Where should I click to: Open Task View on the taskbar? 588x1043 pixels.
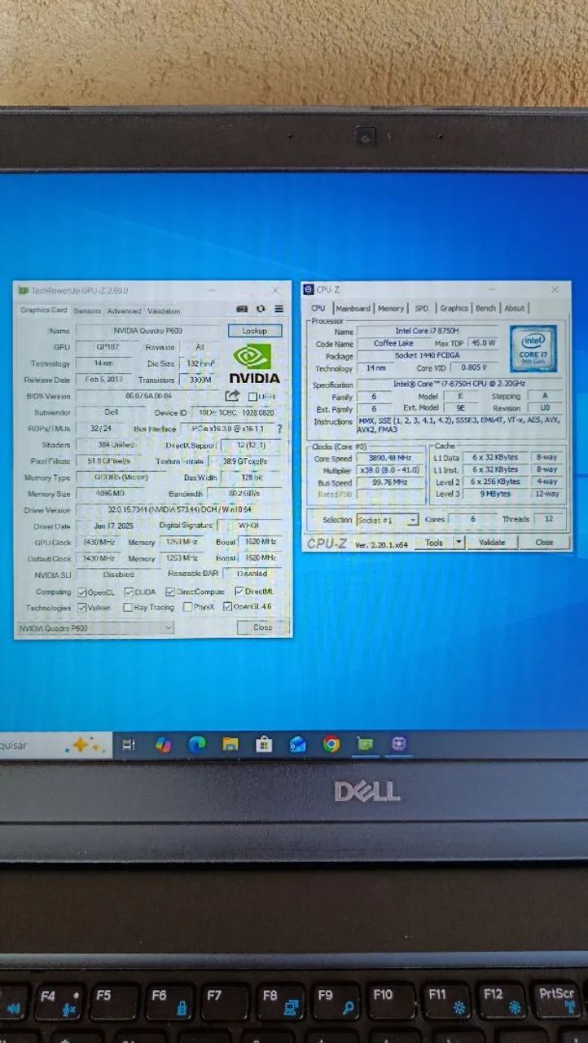coord(129,744)
